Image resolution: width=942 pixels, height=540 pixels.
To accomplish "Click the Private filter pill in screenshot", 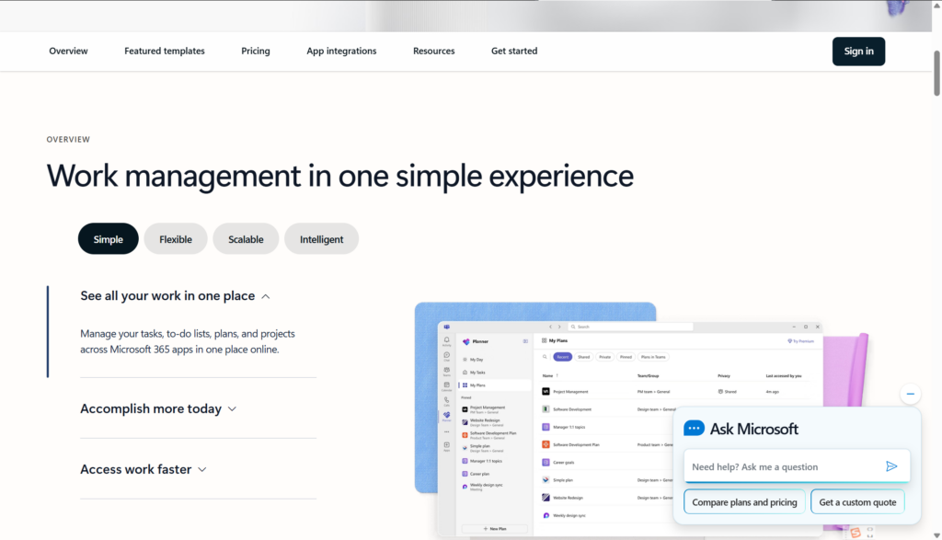I will pyautogui.click(x=604, y=357).
